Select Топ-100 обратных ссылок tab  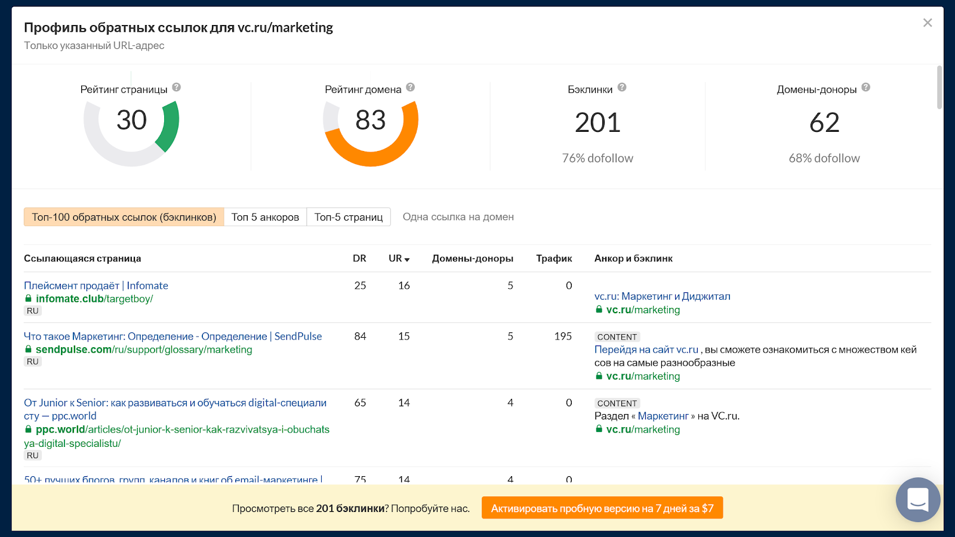click(124, 217)
